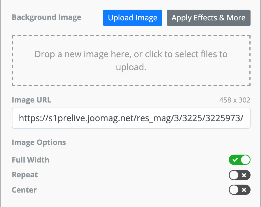Click the checkmark icon in Full Width switch
The image size is (261, 207).
point(235,160)
